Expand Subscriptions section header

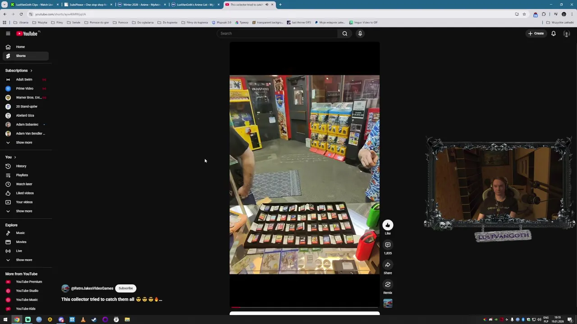click(x=18, y=70)
